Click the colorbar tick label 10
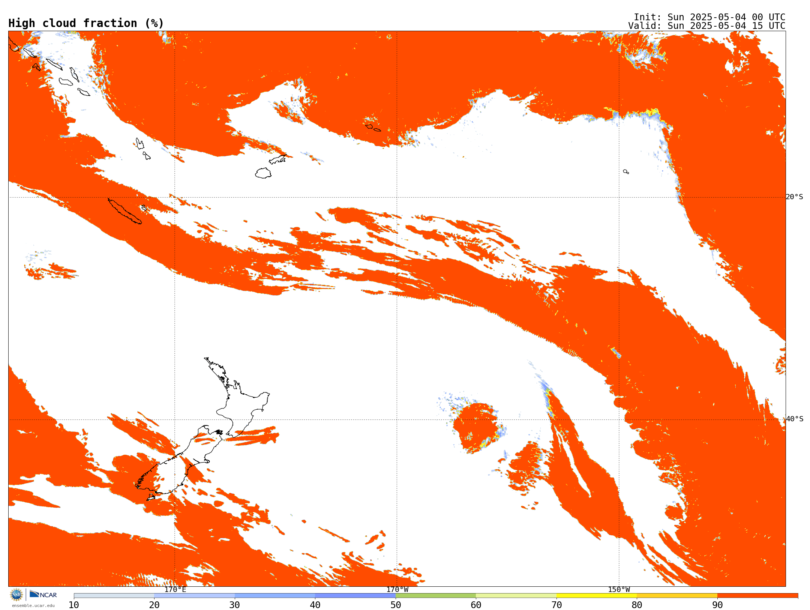 [x=74, y=605]
